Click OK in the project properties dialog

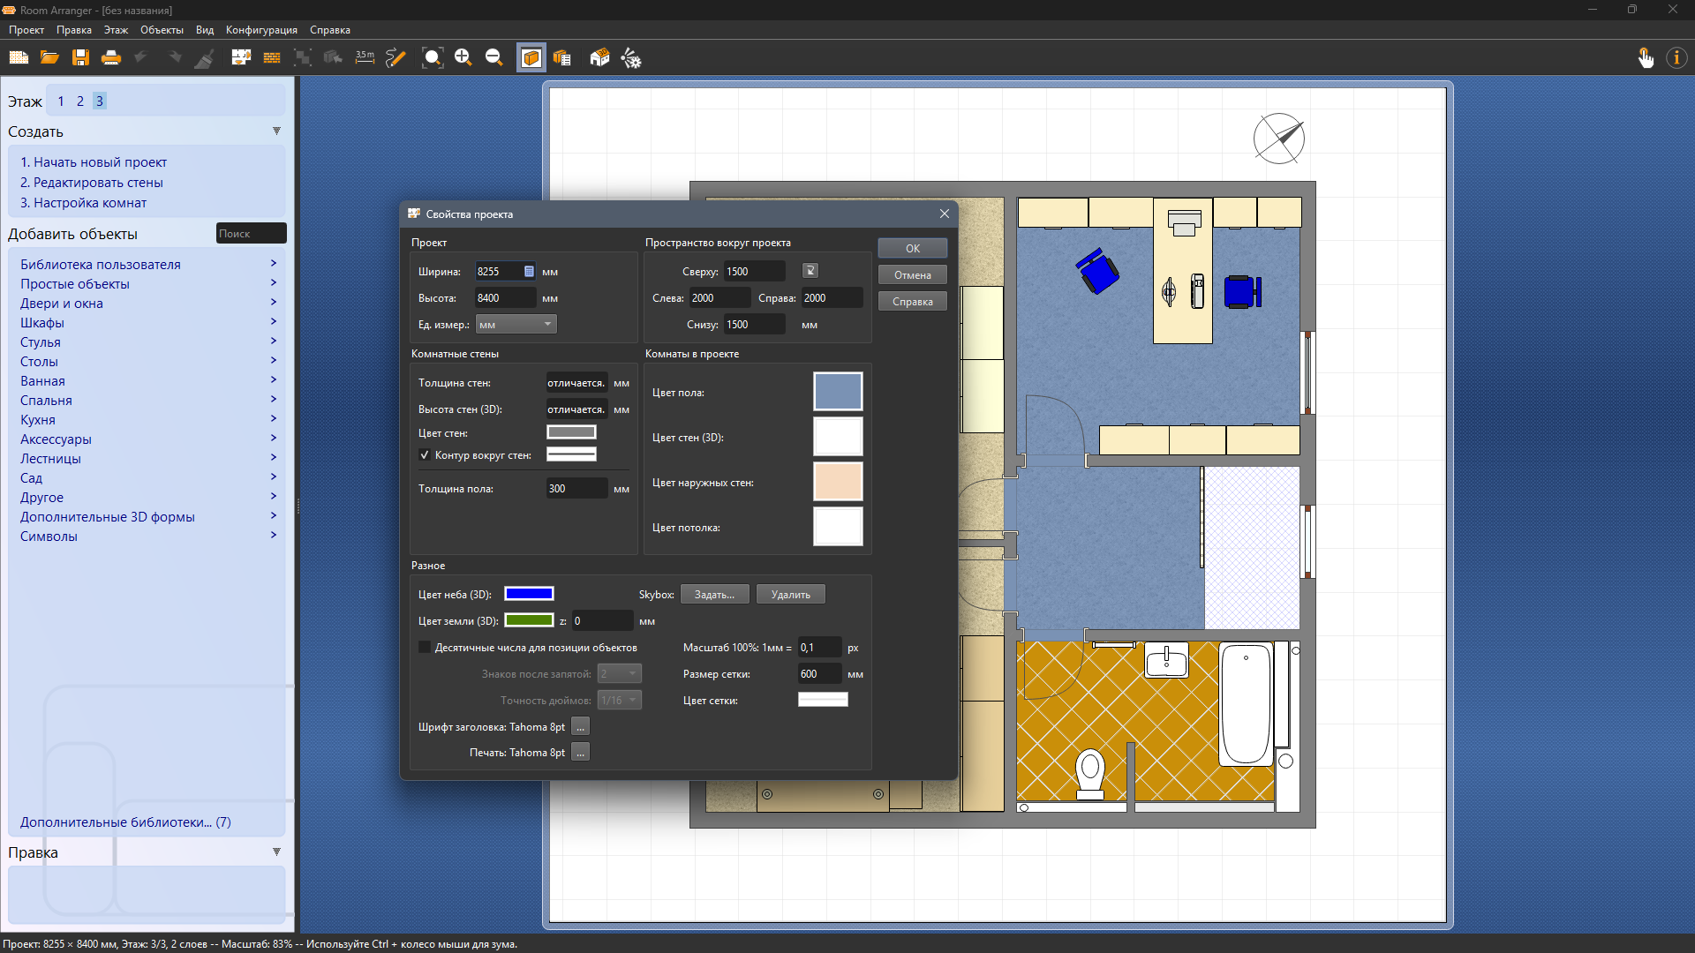coord(913,248)
